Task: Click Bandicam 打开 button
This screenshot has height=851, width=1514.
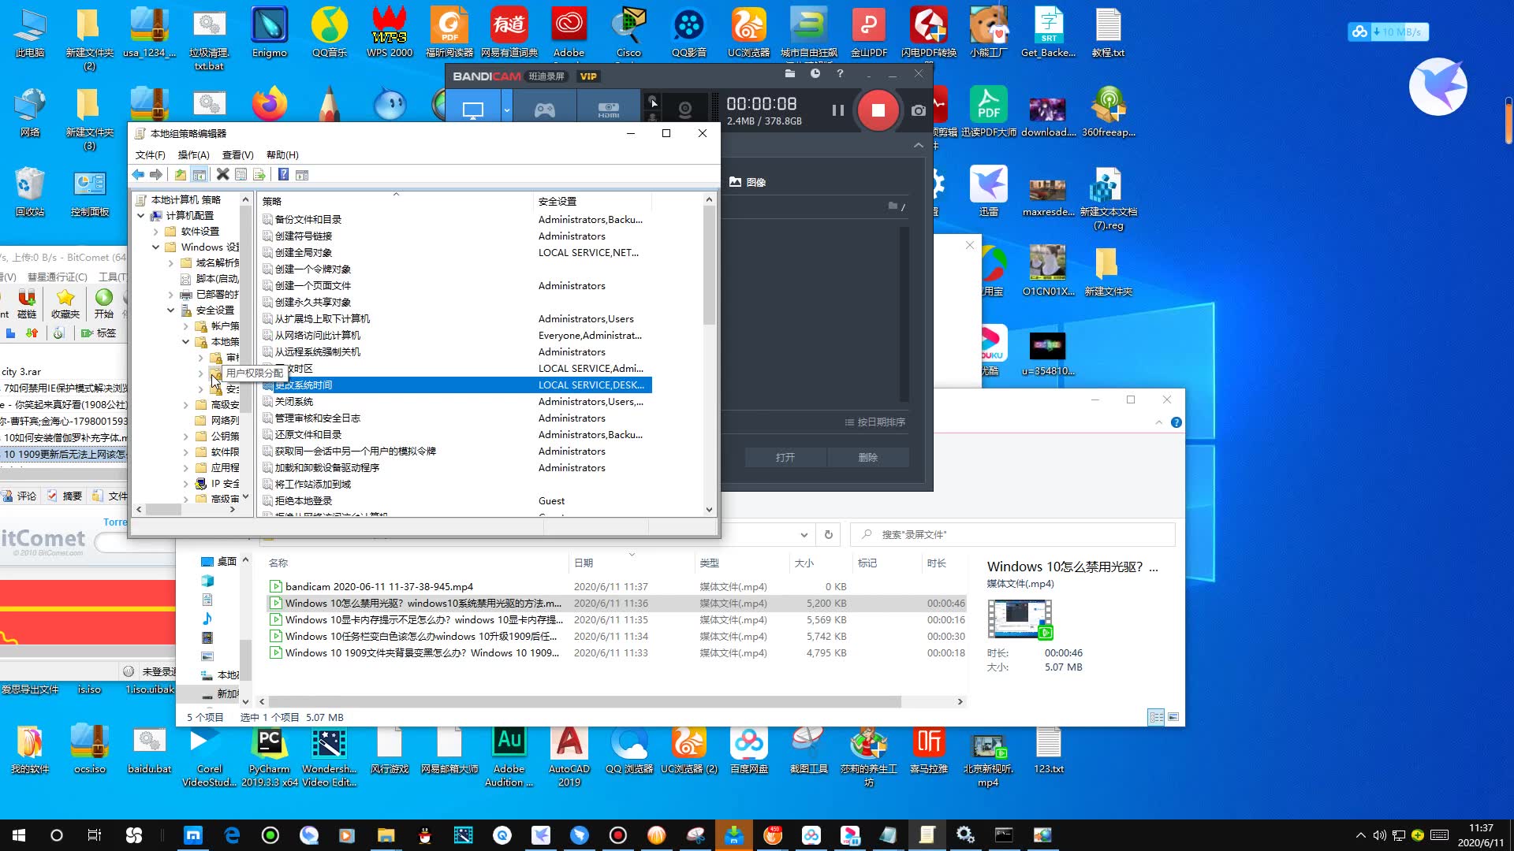Action: [x=785, y=457]
